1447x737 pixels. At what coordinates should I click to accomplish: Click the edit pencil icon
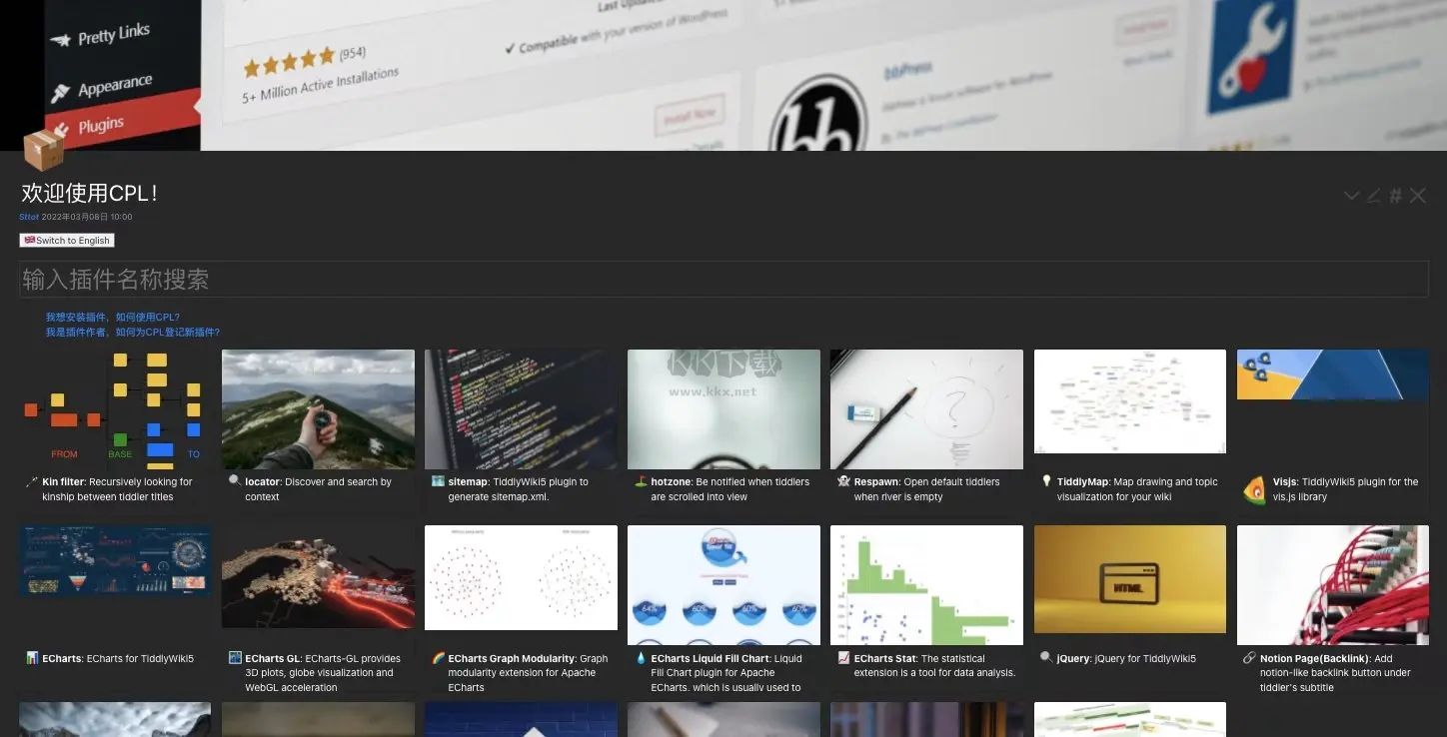[x=1373, y=196]
